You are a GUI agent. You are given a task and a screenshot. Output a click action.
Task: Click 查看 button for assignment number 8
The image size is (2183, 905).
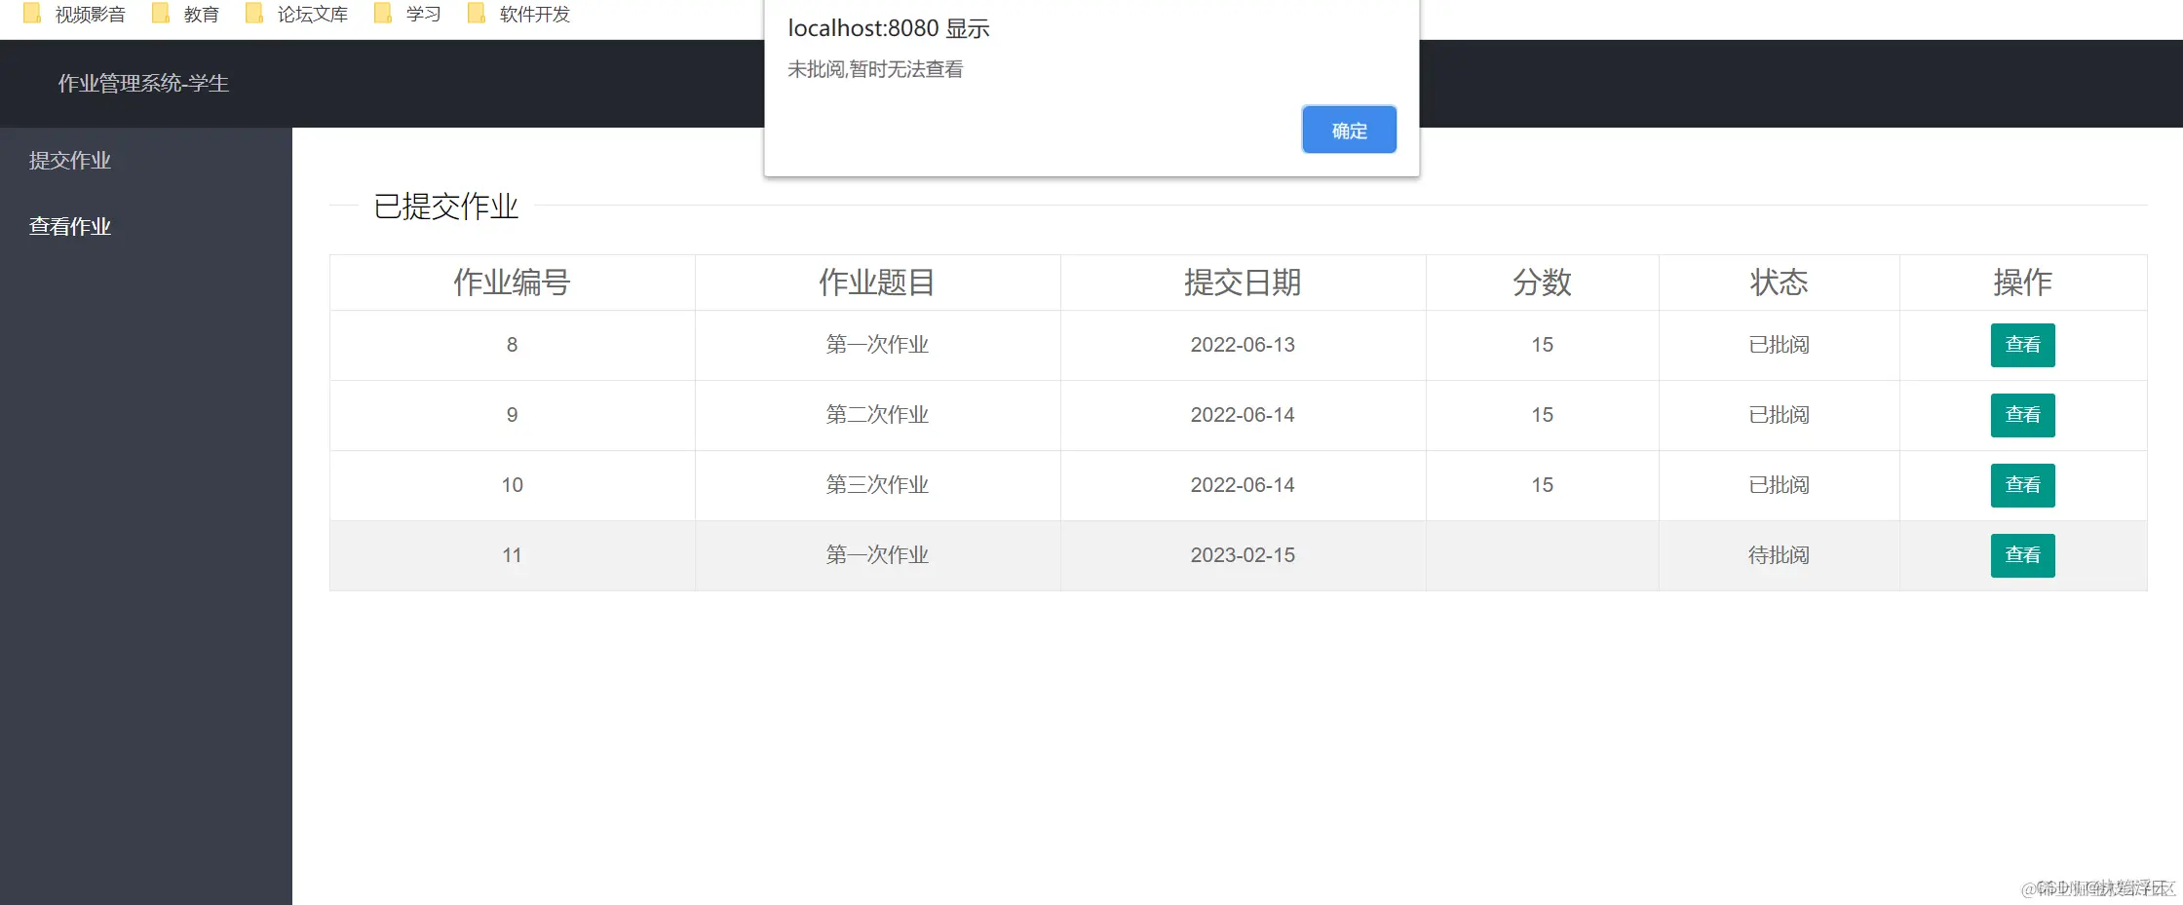coord(2022,345)
